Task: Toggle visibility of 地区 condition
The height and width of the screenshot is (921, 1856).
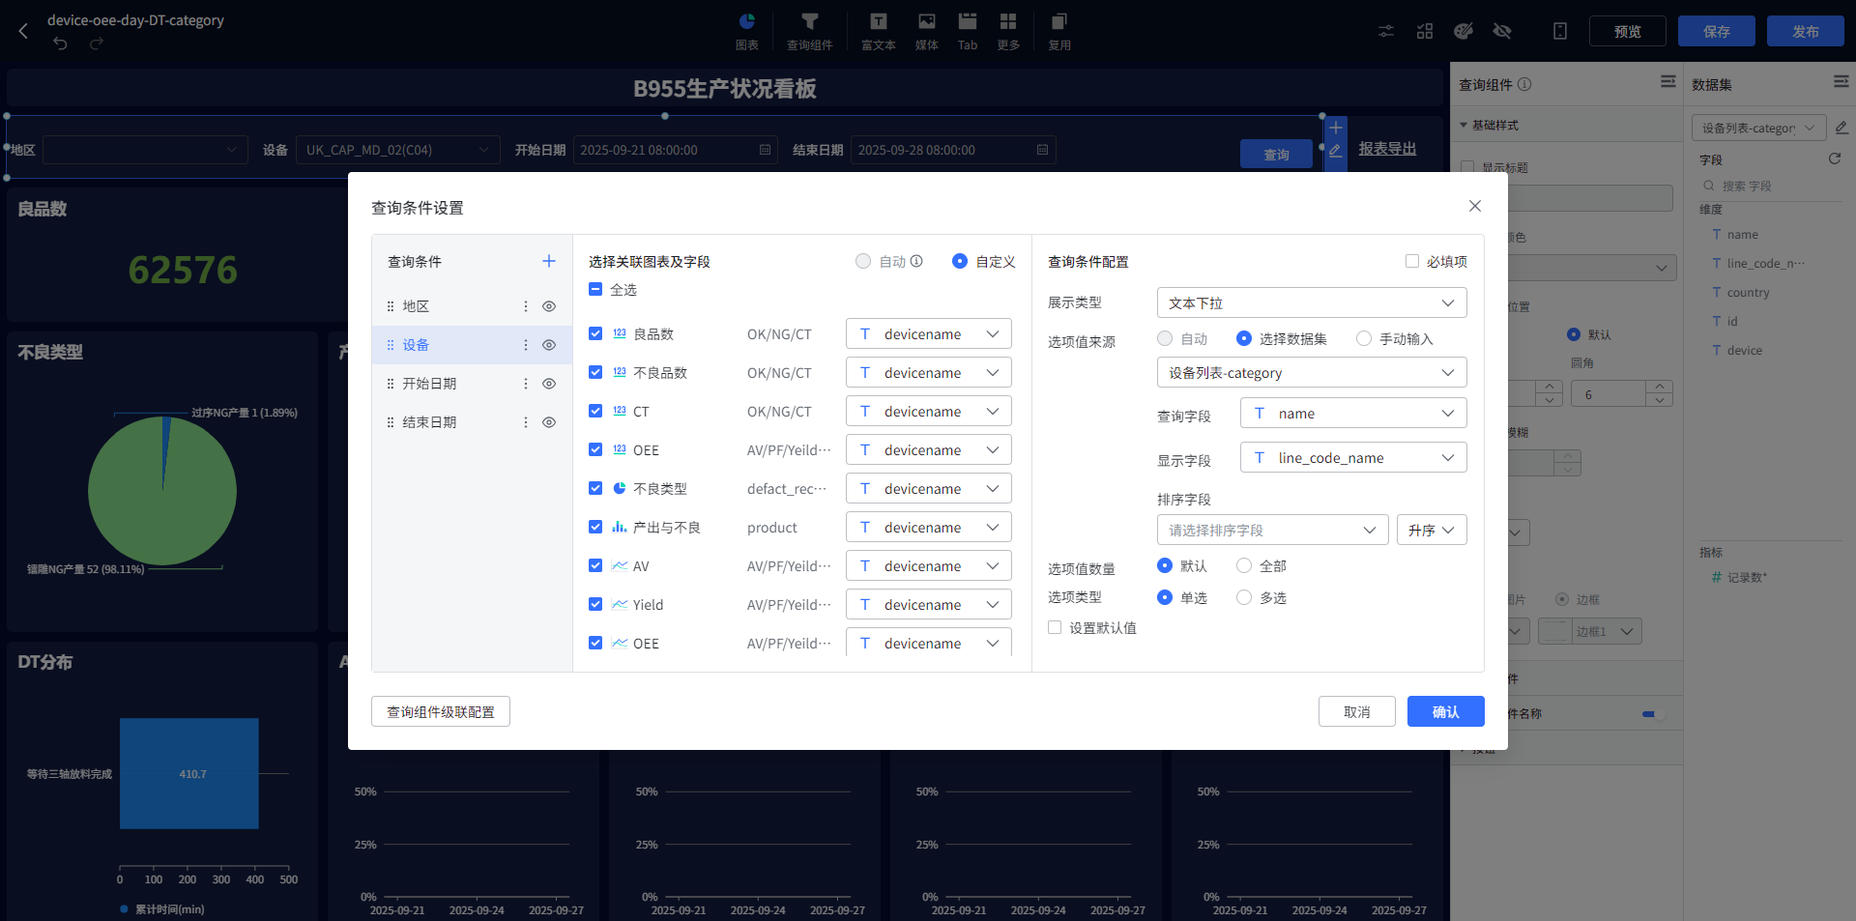Action: (549, 306)
